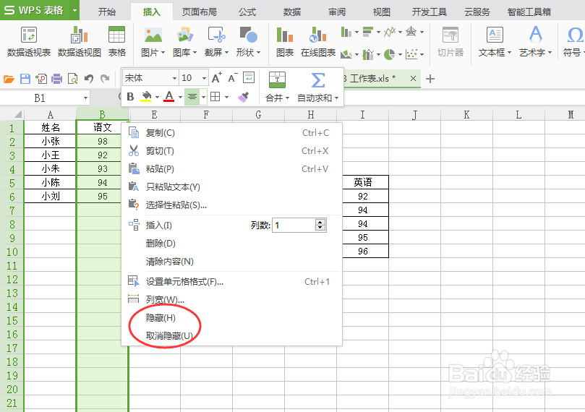Viewport: 585px width, 412px height.
Task: Open the name box dropdown beside B1
Action: pos(85,98)
